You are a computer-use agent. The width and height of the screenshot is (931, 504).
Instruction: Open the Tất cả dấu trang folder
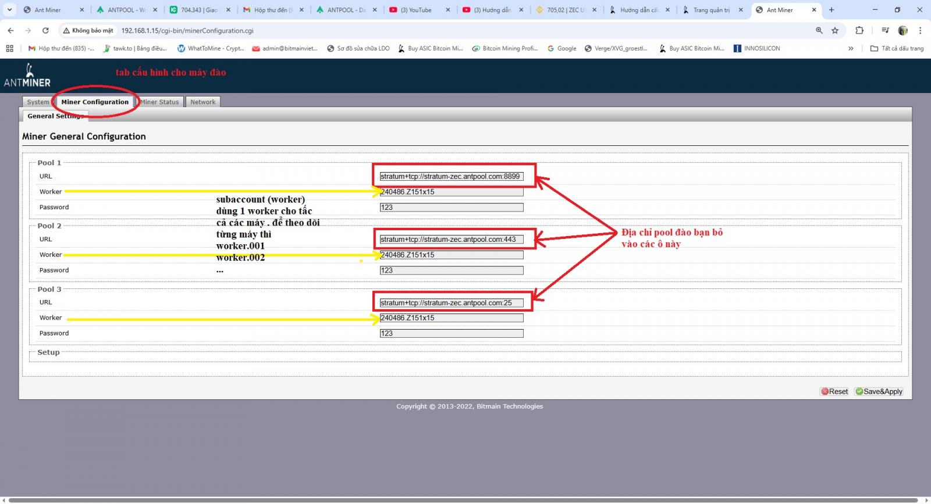point(897,48)
